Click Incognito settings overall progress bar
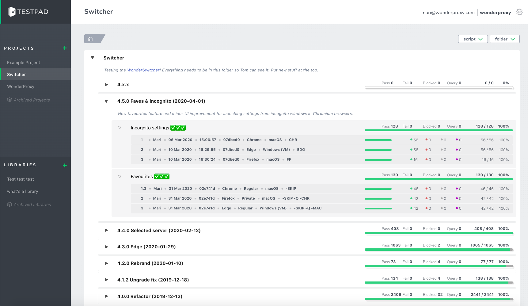This screenshot has width=528, height=306. pos(439,130)
